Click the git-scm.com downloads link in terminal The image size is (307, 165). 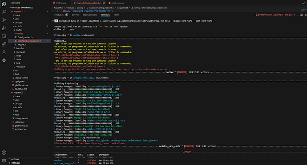(108, 143)
